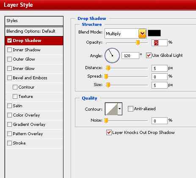Viewport: 196px width, 178px height.
Task: Enable the Bevel and Emboss checkbox
Action: 9,78
